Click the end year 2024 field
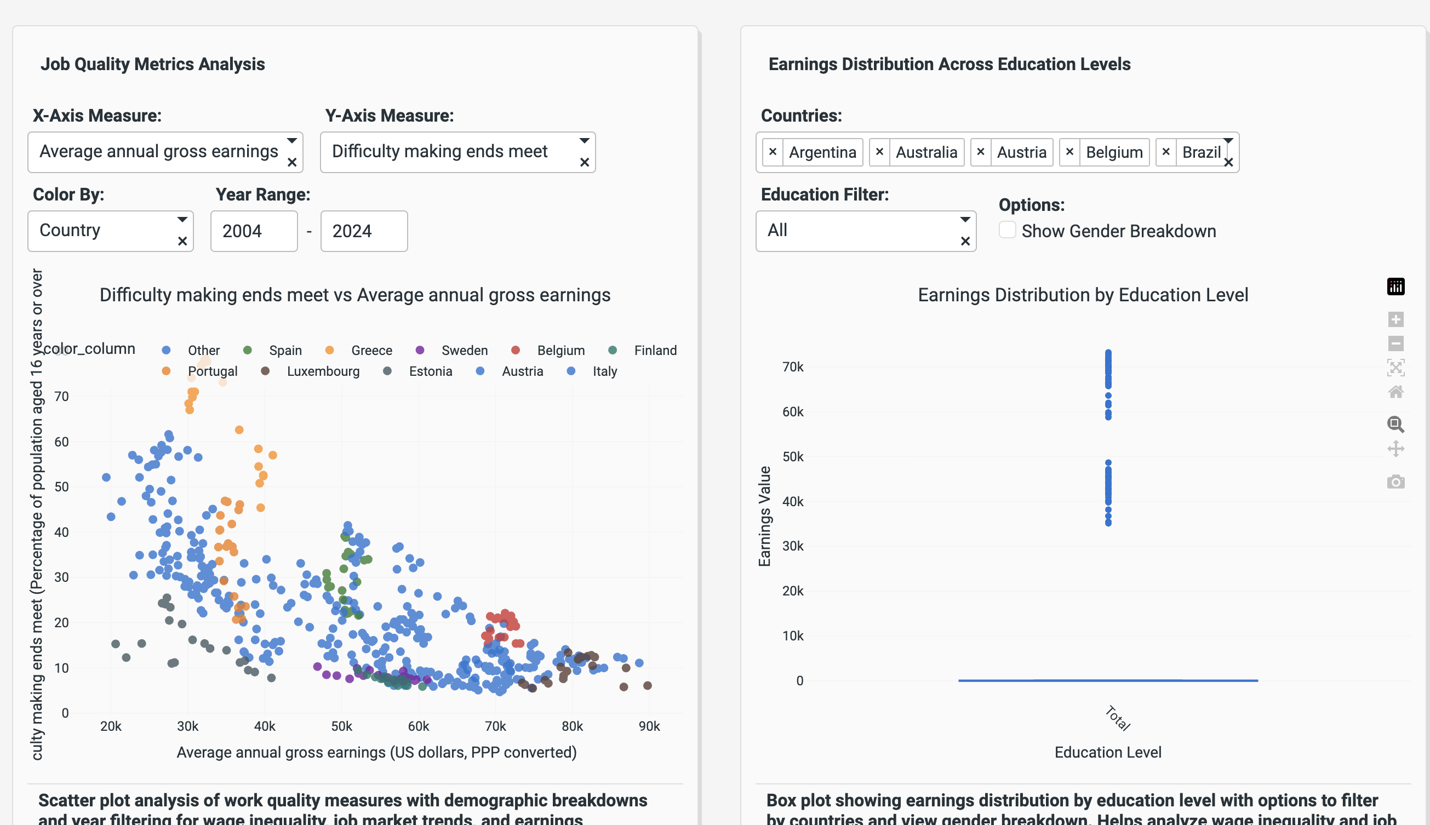The width and height of the screenshot is (1430, 825). pos(363,231)
